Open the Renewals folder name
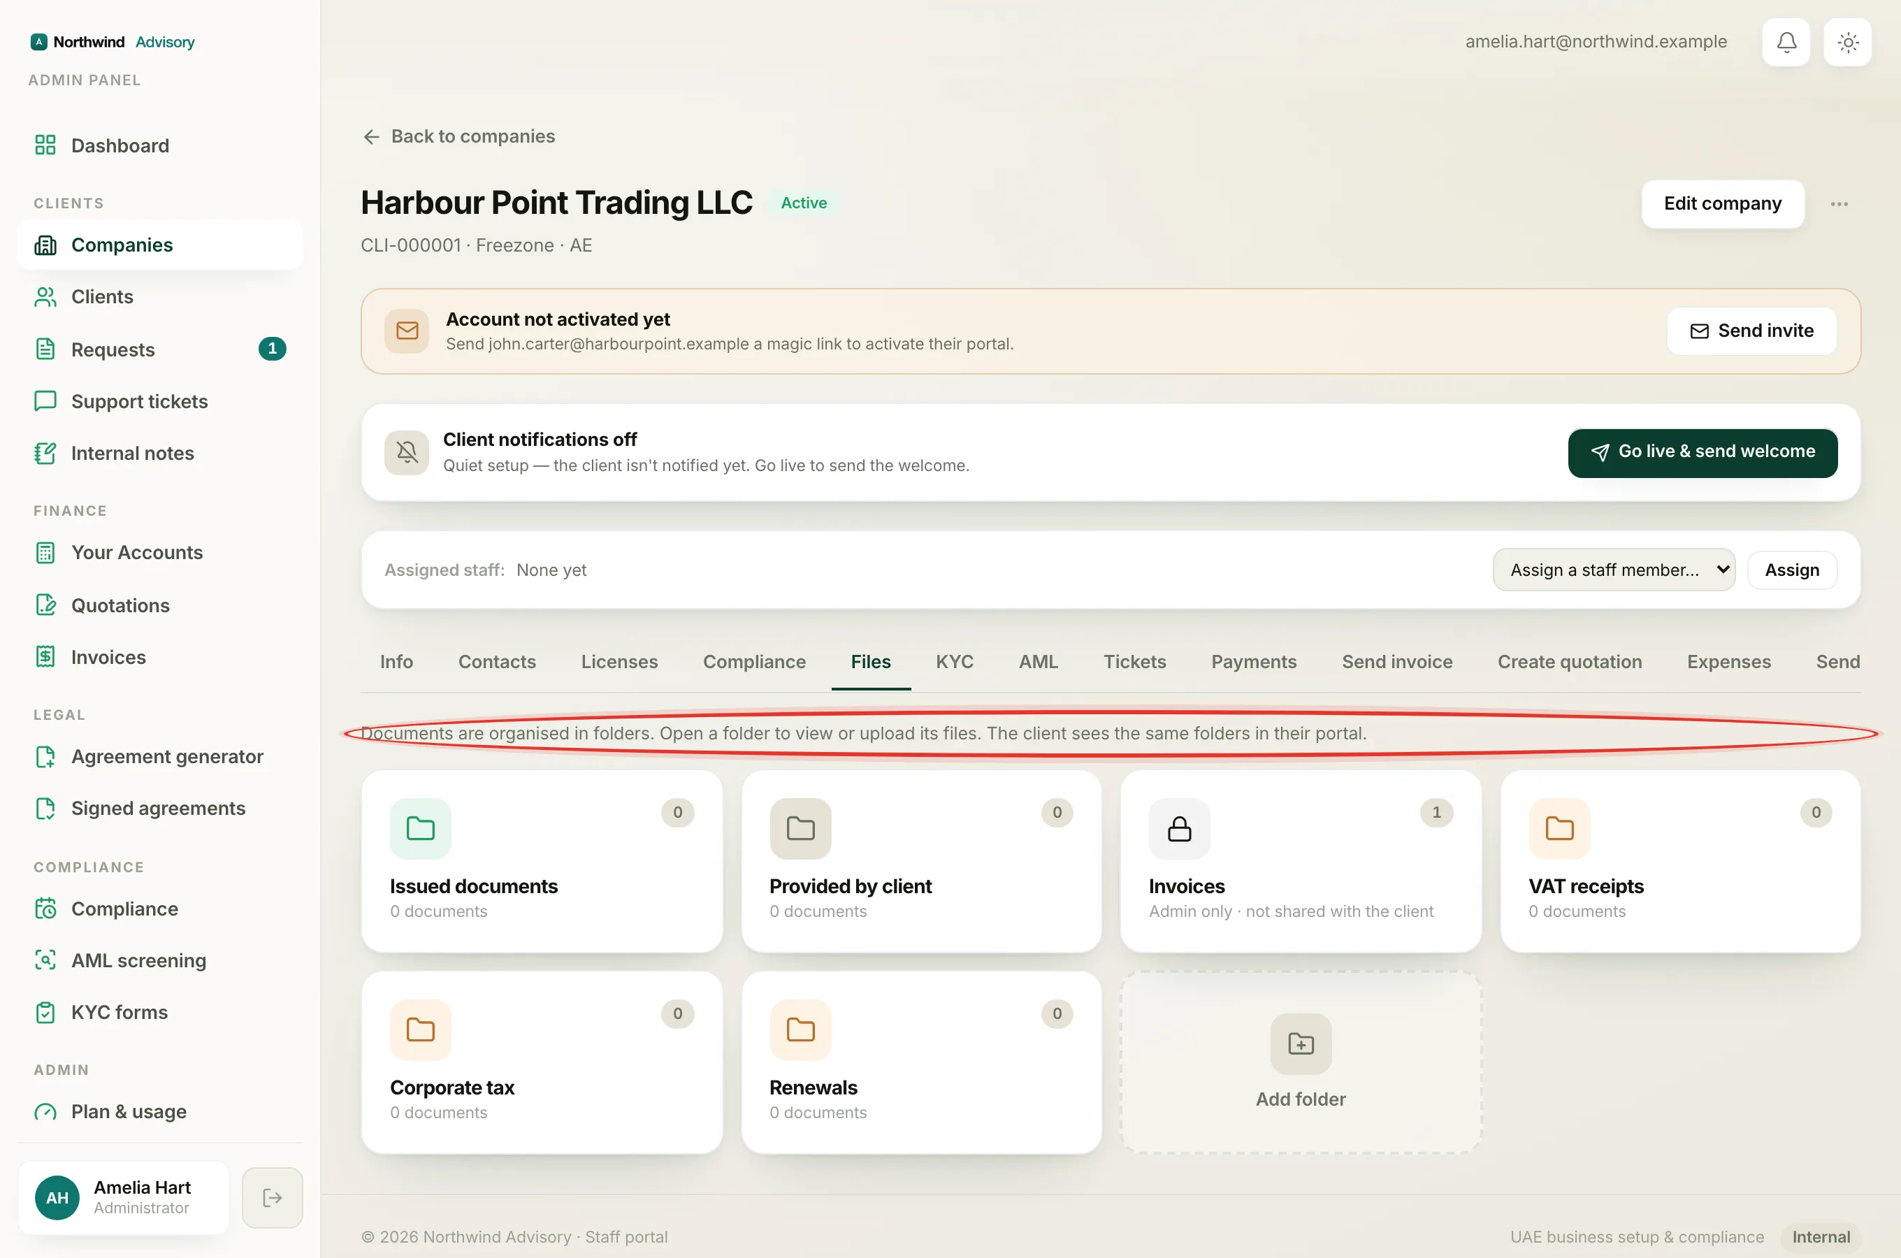Image resolution: width=1901 pixels, height=1258 pixels. coord(813,1088)
